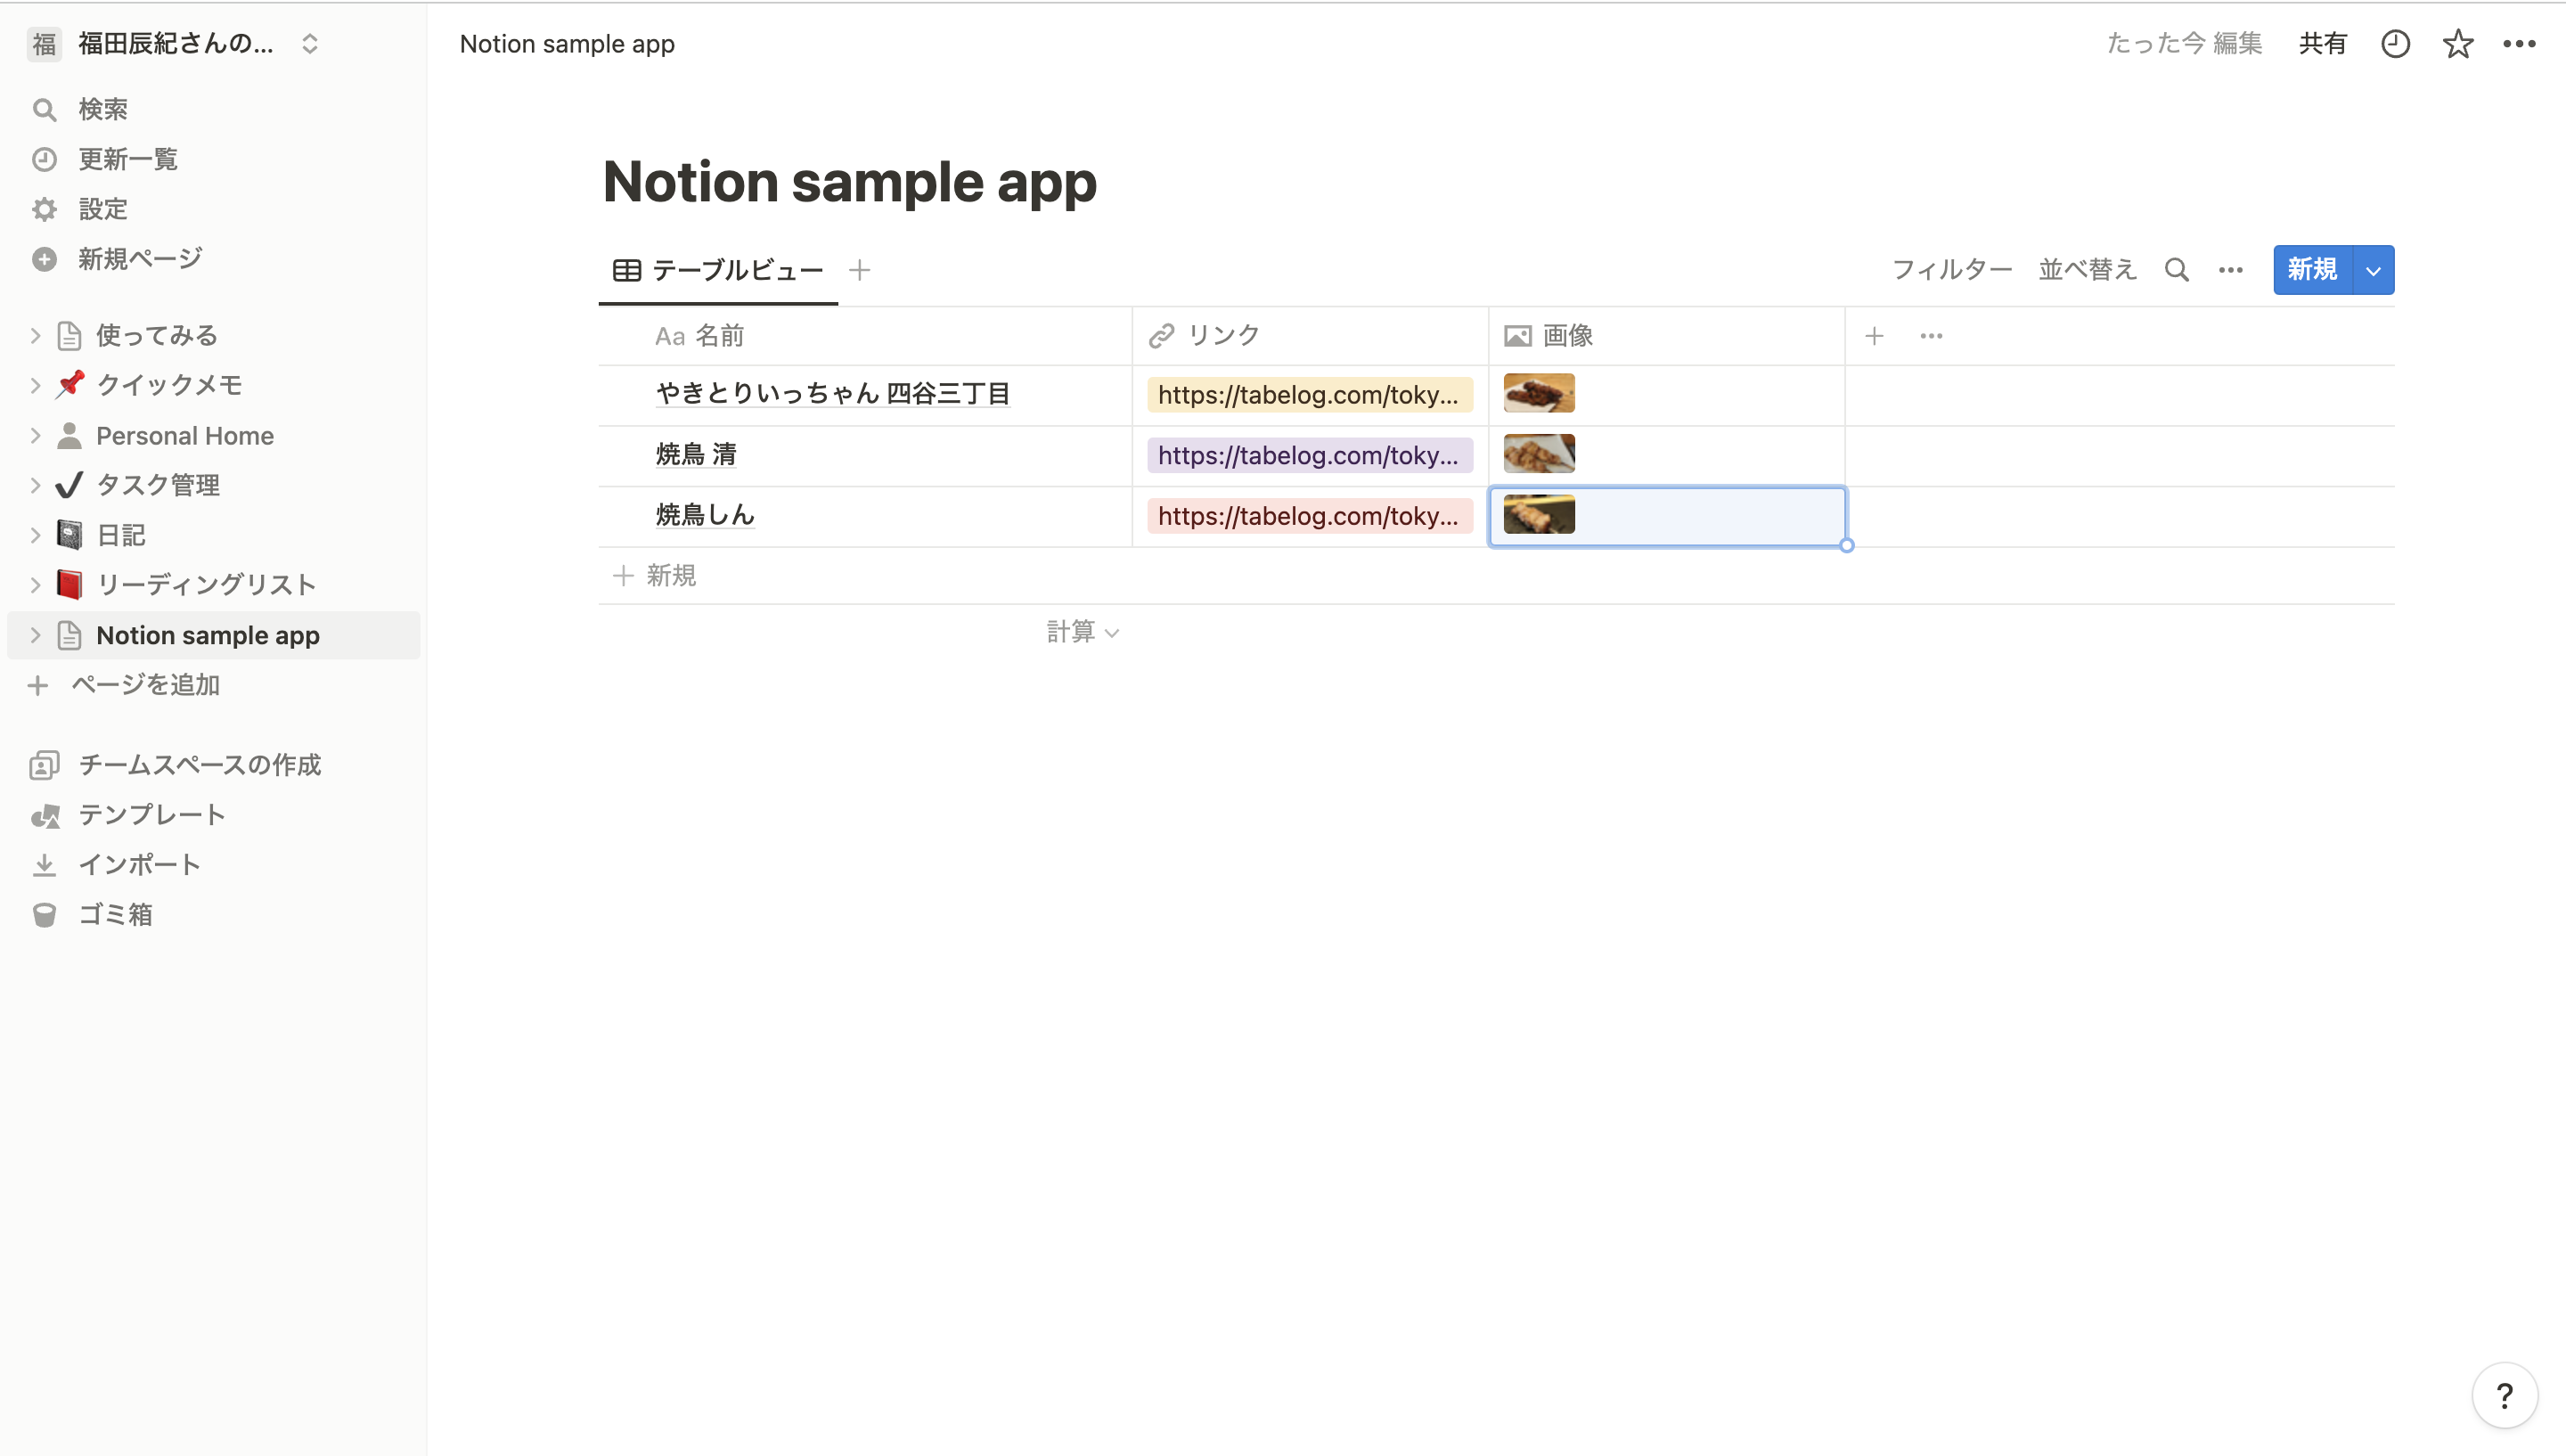
Task: Click 並べ替え sort button
Action: pos(2088,270)
